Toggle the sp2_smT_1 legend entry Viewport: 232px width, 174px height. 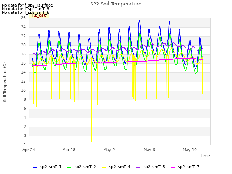click(x=47, y=167)
